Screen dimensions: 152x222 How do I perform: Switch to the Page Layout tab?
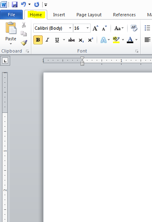[89, 15]
